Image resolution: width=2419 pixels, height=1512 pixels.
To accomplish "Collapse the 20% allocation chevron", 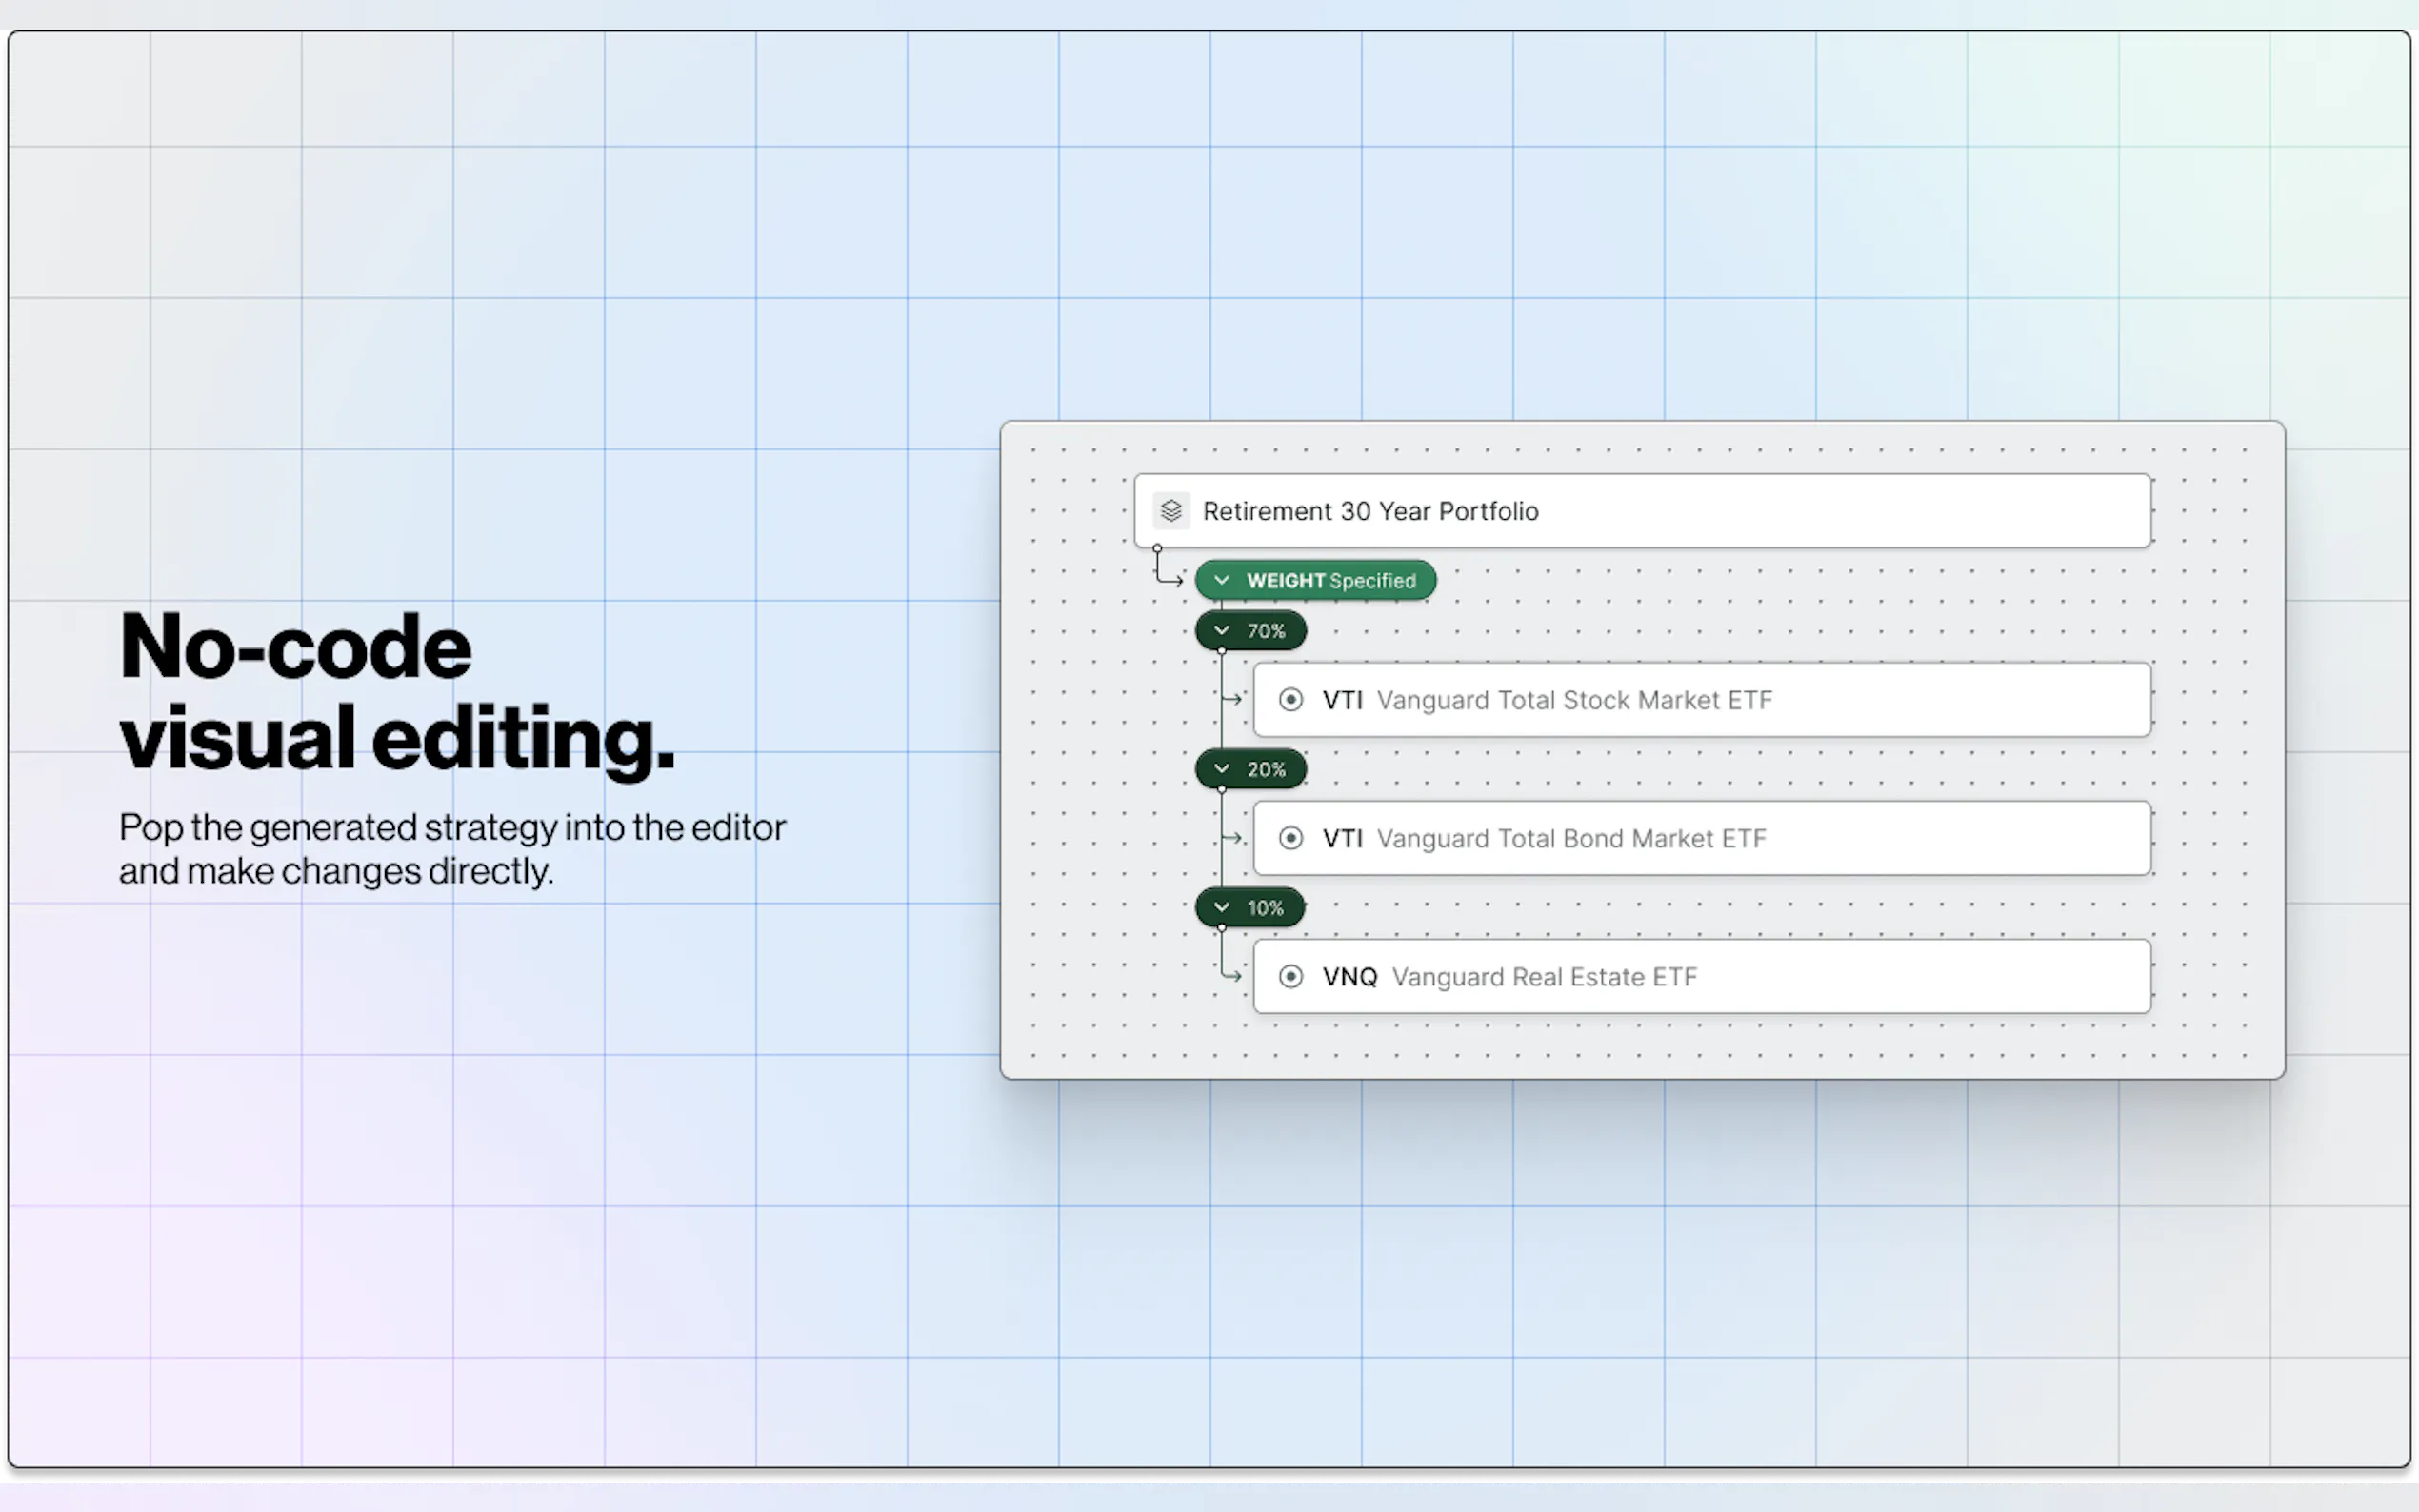I will (x=1221, y=768).
